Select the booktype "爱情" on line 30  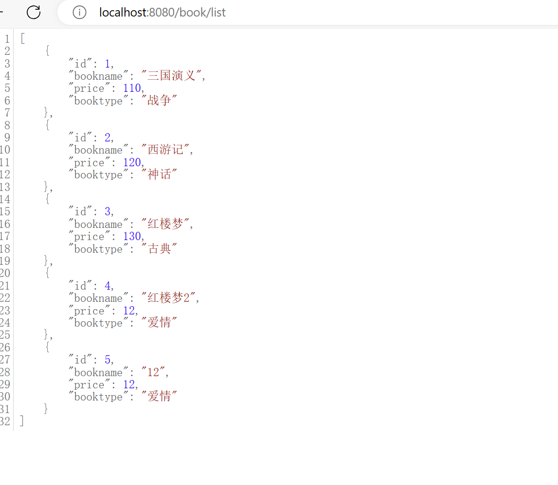point(159,397)
